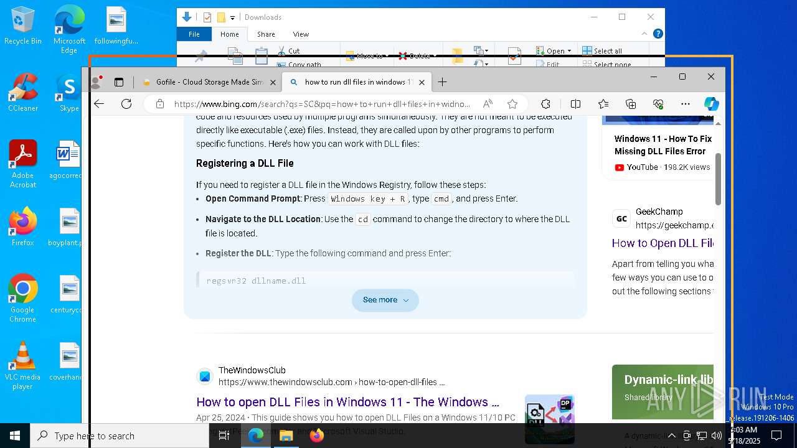Open Edge Settings and more menu

click(x=686, y=104)
